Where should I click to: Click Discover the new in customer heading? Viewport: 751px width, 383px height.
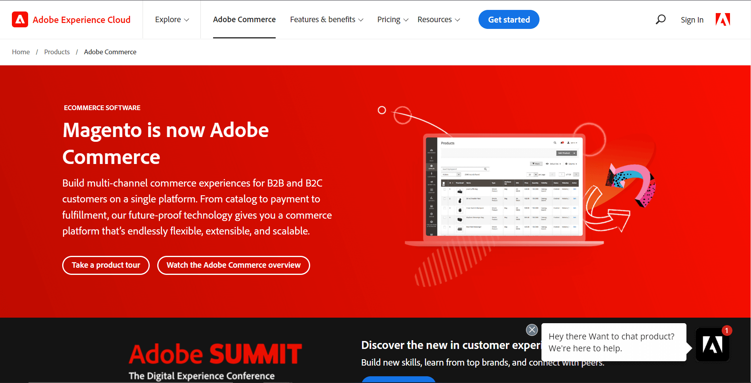[451, 345]
